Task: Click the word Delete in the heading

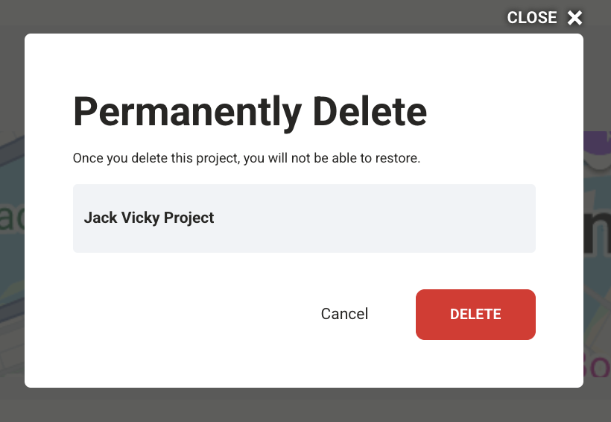Action: pos(370,112)
